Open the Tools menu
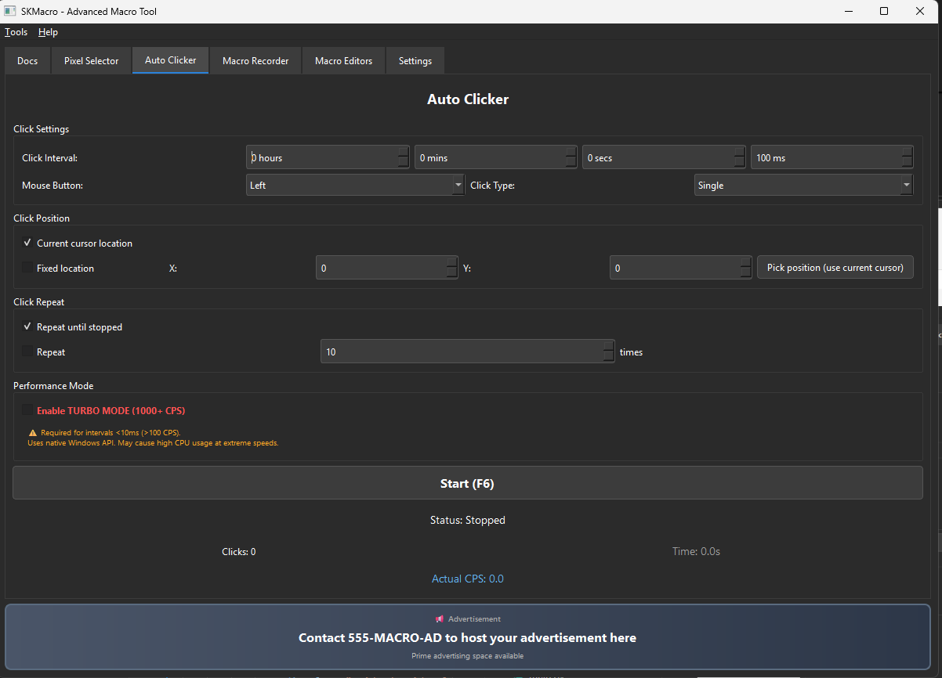The image size is (942, 678). (x=16, y=32)
